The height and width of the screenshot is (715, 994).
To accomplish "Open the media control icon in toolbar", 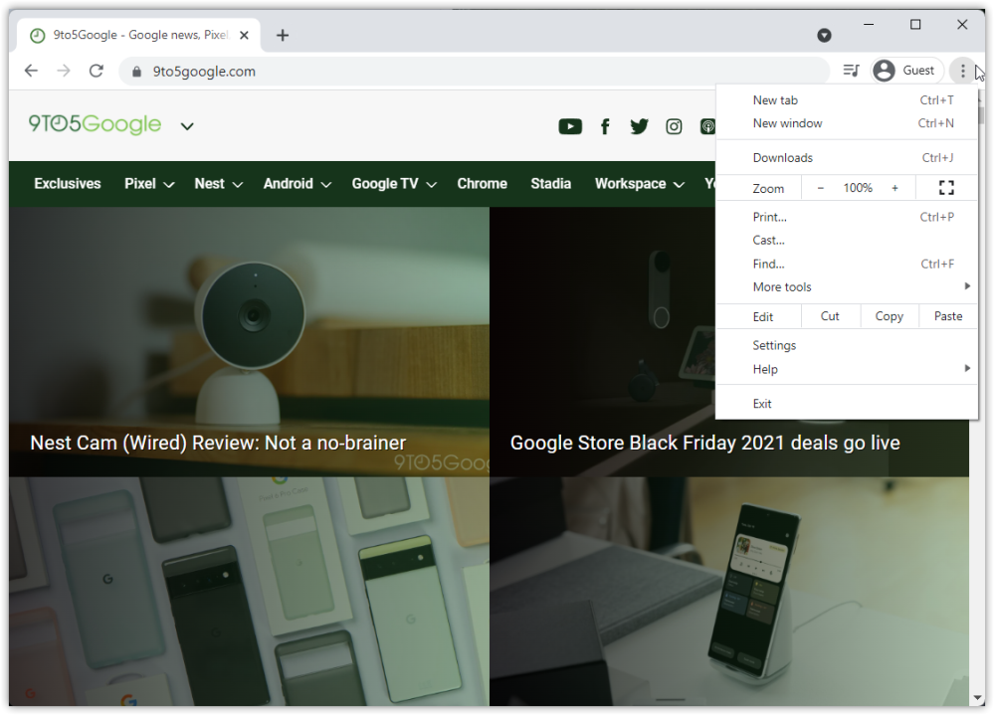I will coord(851,71).
